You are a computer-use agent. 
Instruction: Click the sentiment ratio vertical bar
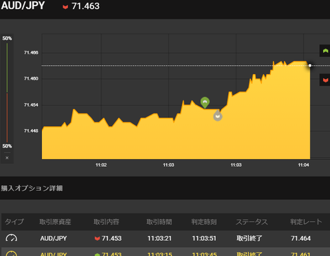[x=7, y=93]
